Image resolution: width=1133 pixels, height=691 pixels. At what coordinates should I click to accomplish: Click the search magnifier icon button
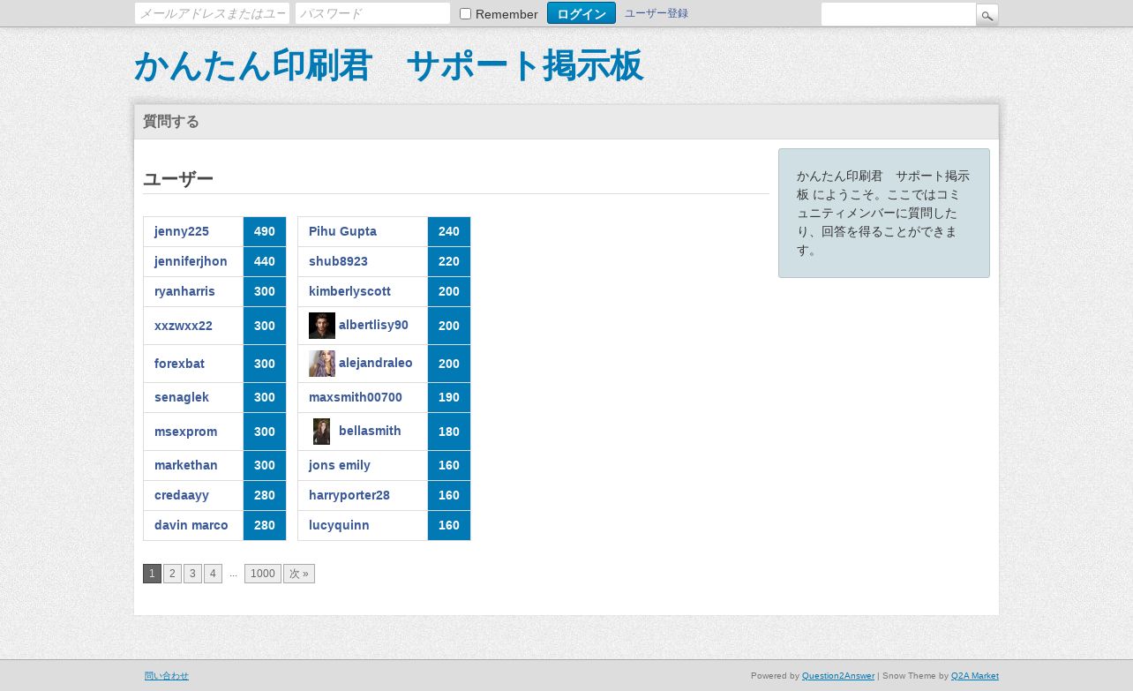coord(987,15)
